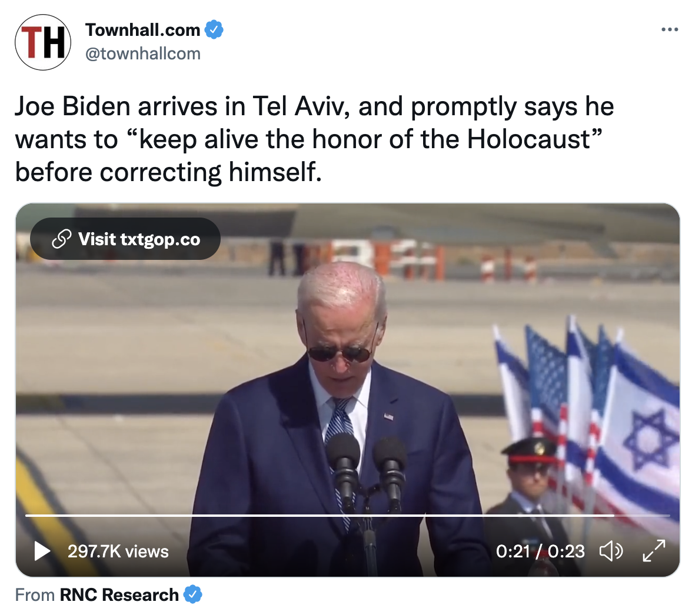Viewport: 692px width, 615px height.
Task: Click the tweet text about Tel Aviv
Action: [314, 139]
